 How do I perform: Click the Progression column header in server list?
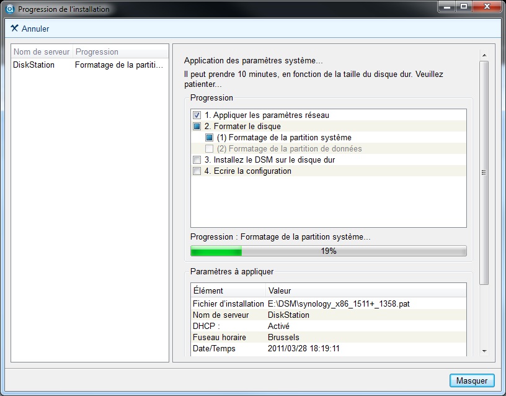[x=120, y=52]
